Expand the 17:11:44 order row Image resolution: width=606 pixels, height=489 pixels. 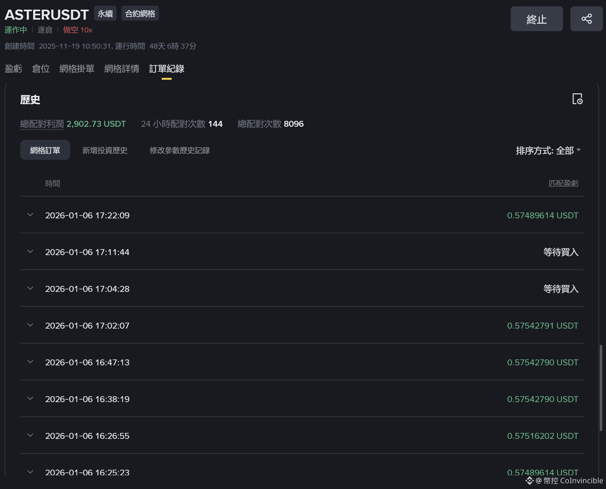pyautogui.click(x=30, y=252)
